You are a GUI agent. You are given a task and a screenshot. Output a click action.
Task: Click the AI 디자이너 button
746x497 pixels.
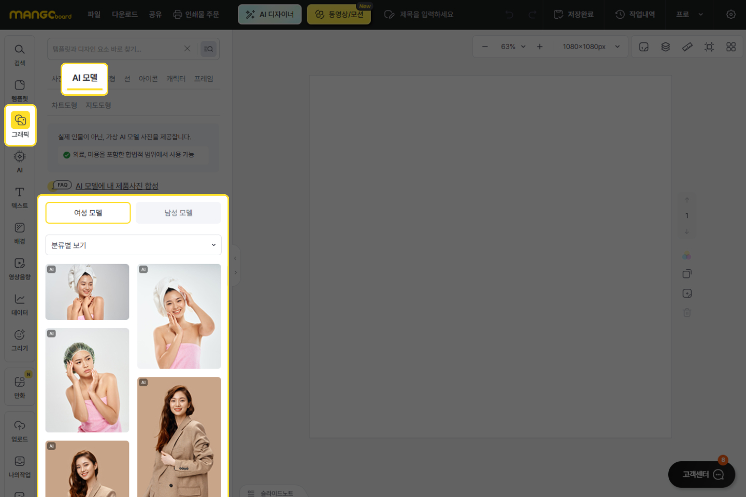[269, 14]
